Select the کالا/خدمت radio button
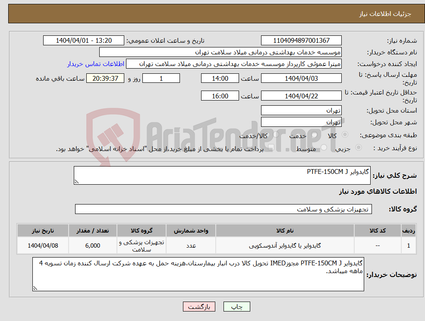The height and width of the screenshot is (321, 425). point(276,135)
